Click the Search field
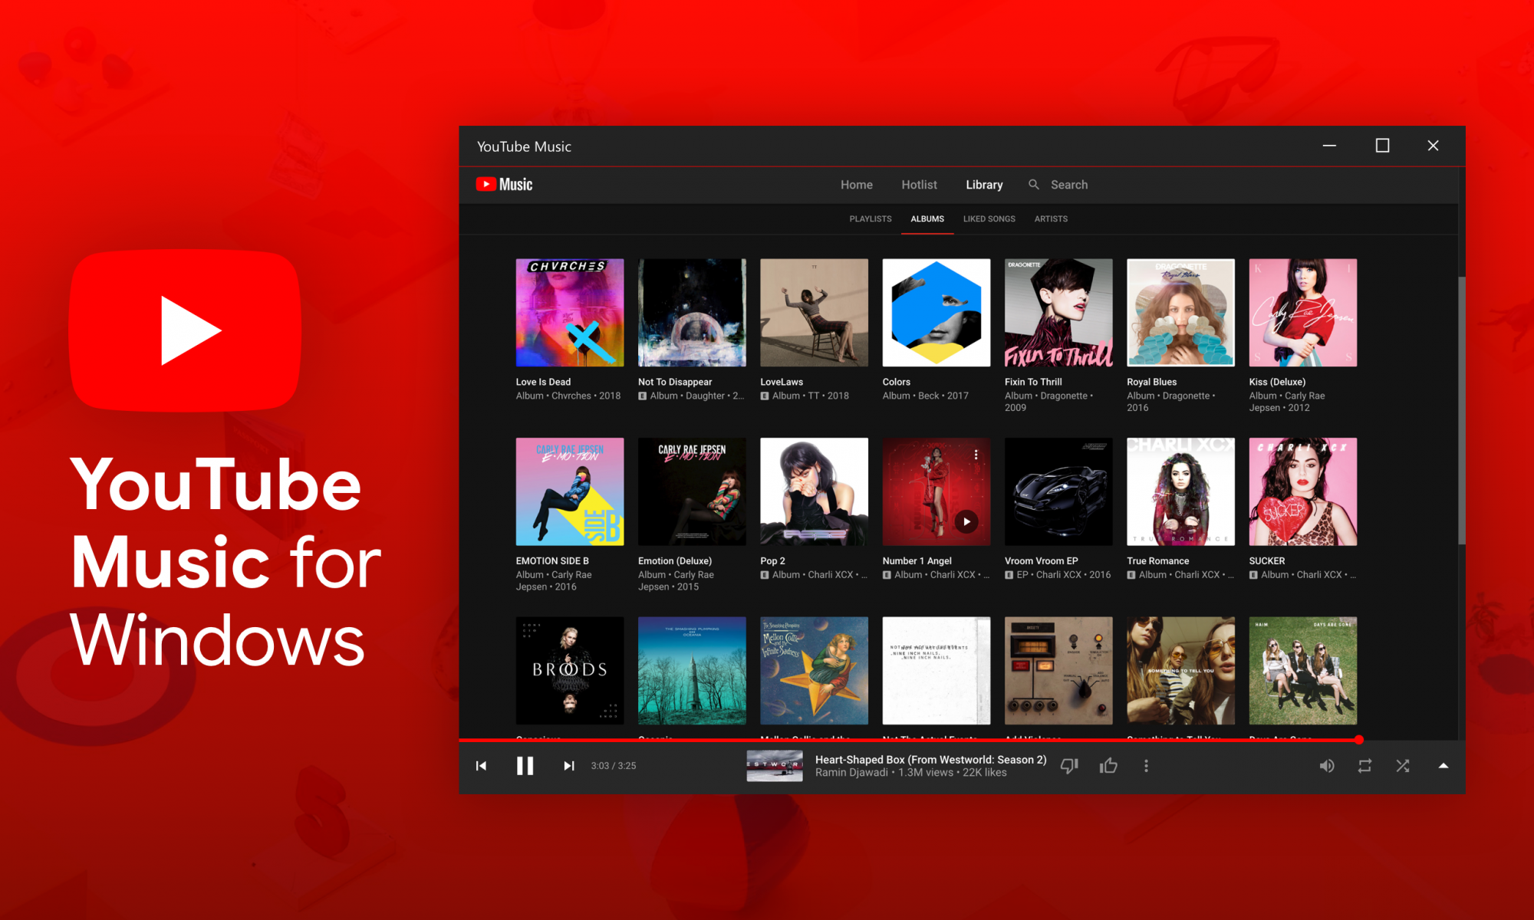The image size is (1534, 920). click(x=1069, y=185)
